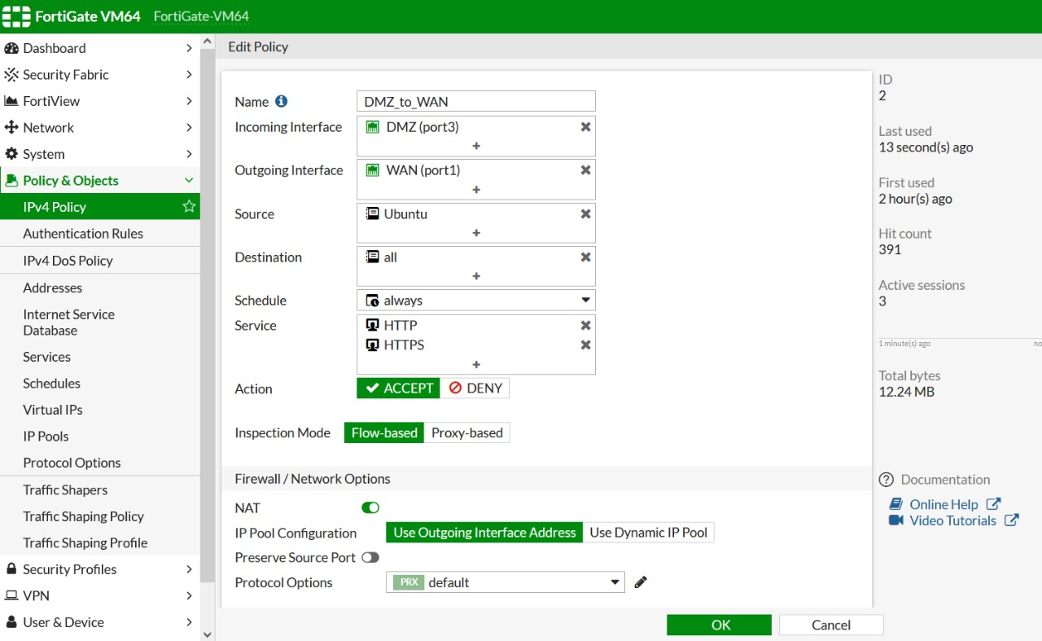Open the Addresses page

tap(52, 288)
